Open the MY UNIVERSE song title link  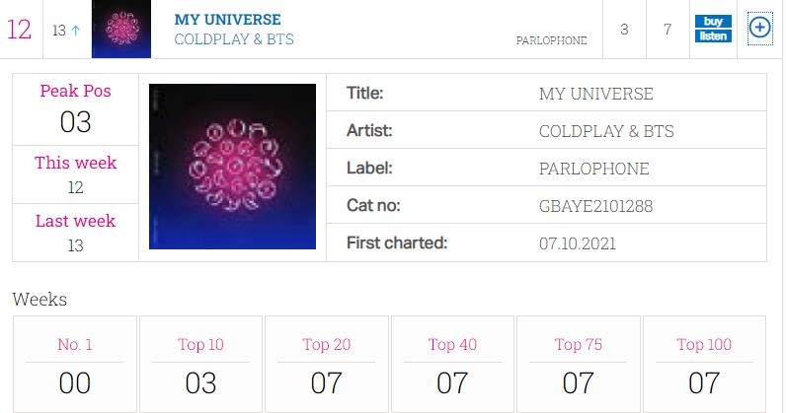(227, 19)
